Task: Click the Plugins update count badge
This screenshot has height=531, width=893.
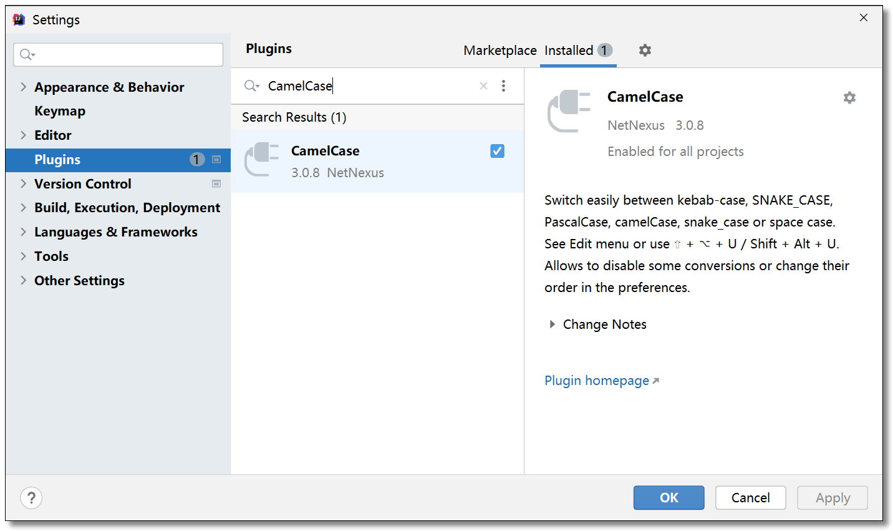Action: click(x=197, y=160)
